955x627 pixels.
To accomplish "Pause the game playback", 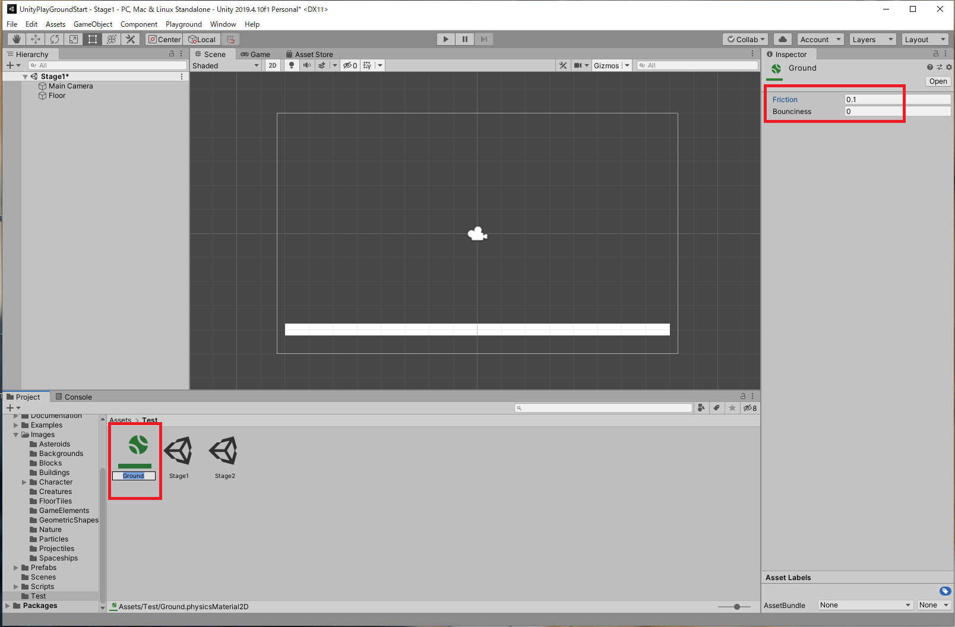I will click(x=465, y=39).
